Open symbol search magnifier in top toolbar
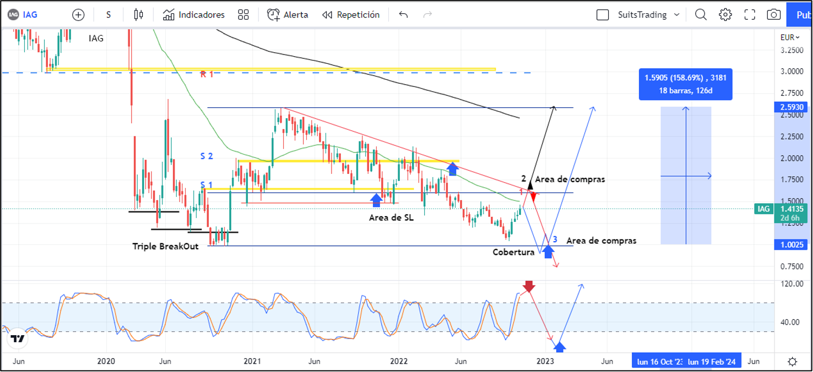 point(701,15)
